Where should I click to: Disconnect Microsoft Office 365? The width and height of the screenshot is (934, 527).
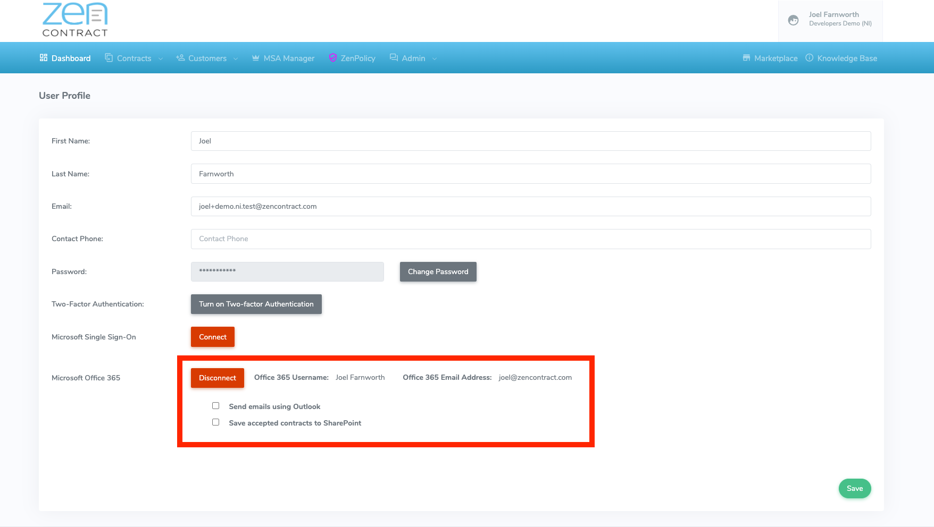click(217, 378)
